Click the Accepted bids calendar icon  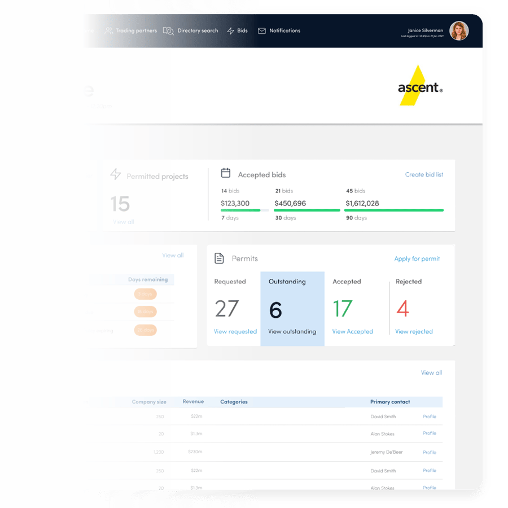click(225, 173)
